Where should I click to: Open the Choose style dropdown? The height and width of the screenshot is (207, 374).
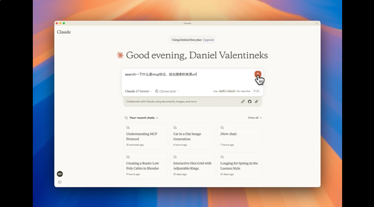click(167, 91)
